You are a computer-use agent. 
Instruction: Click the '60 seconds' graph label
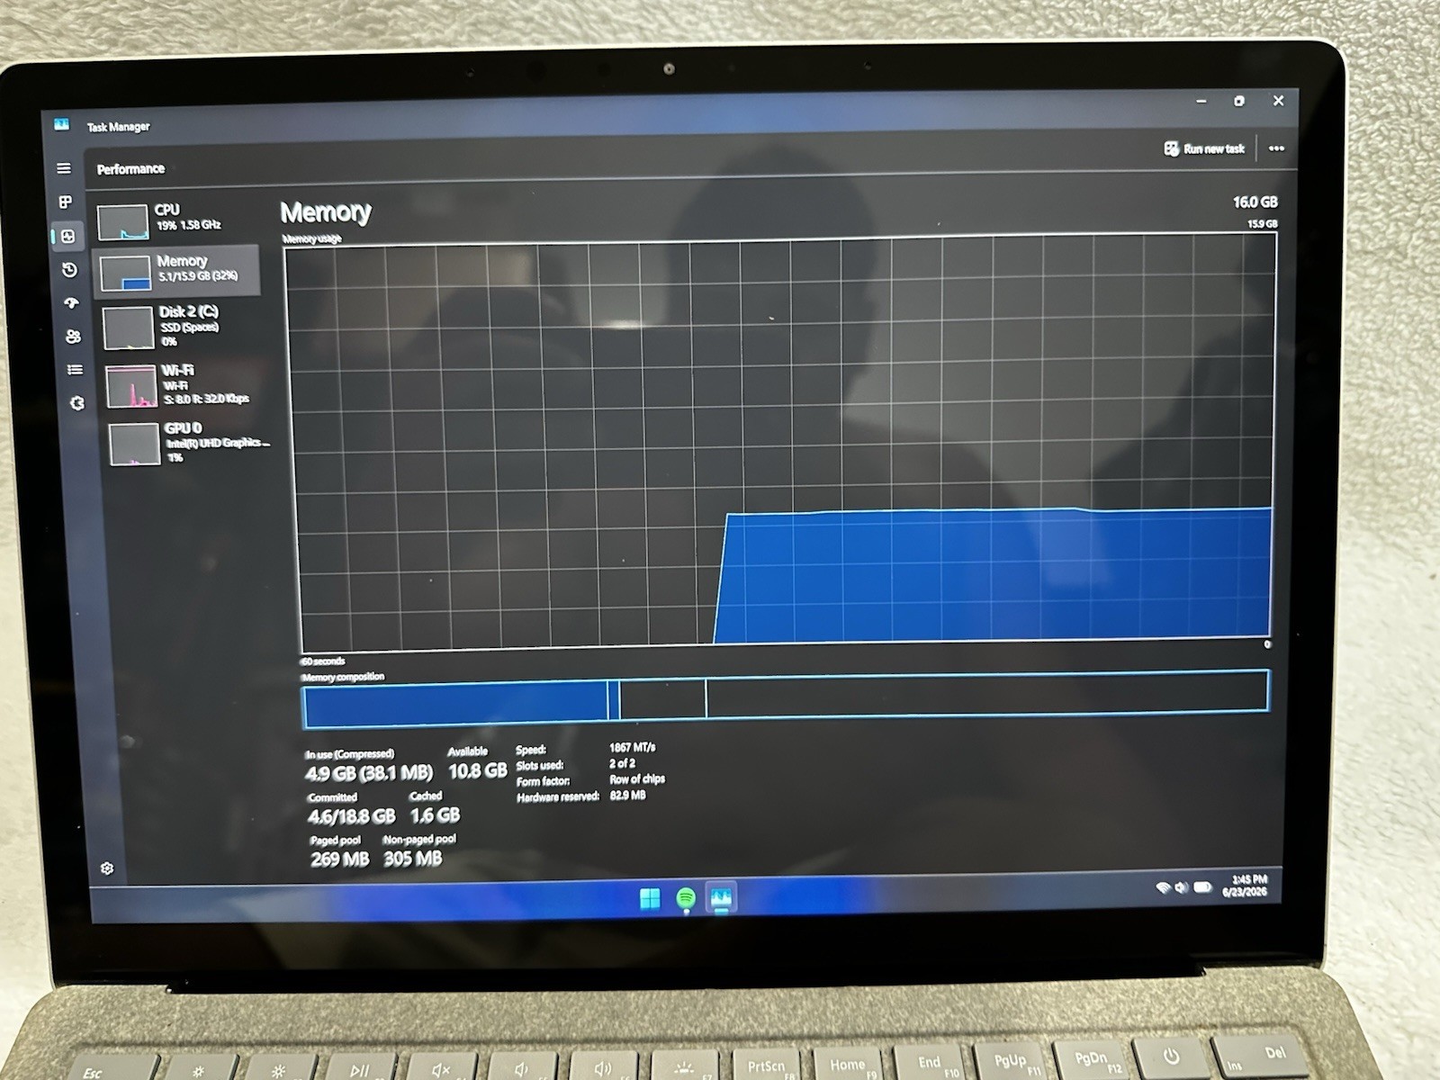[323, 661]
